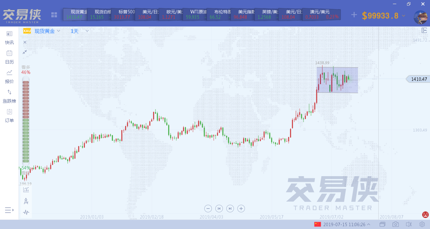Select the 标普500 ticker tile
This screenshot has height=229, width=430.
123,14
